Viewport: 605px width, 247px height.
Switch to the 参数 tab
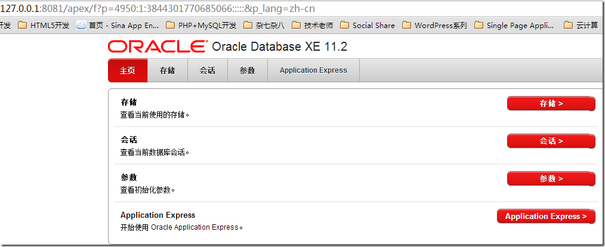tap(248, 70)
